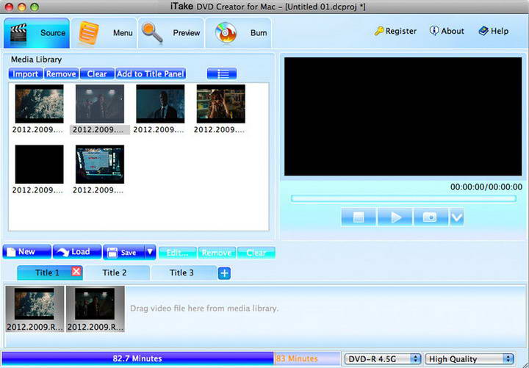Select the first snowy scene thumbnail in library
The image size is (529, 368).
point(39,104)
